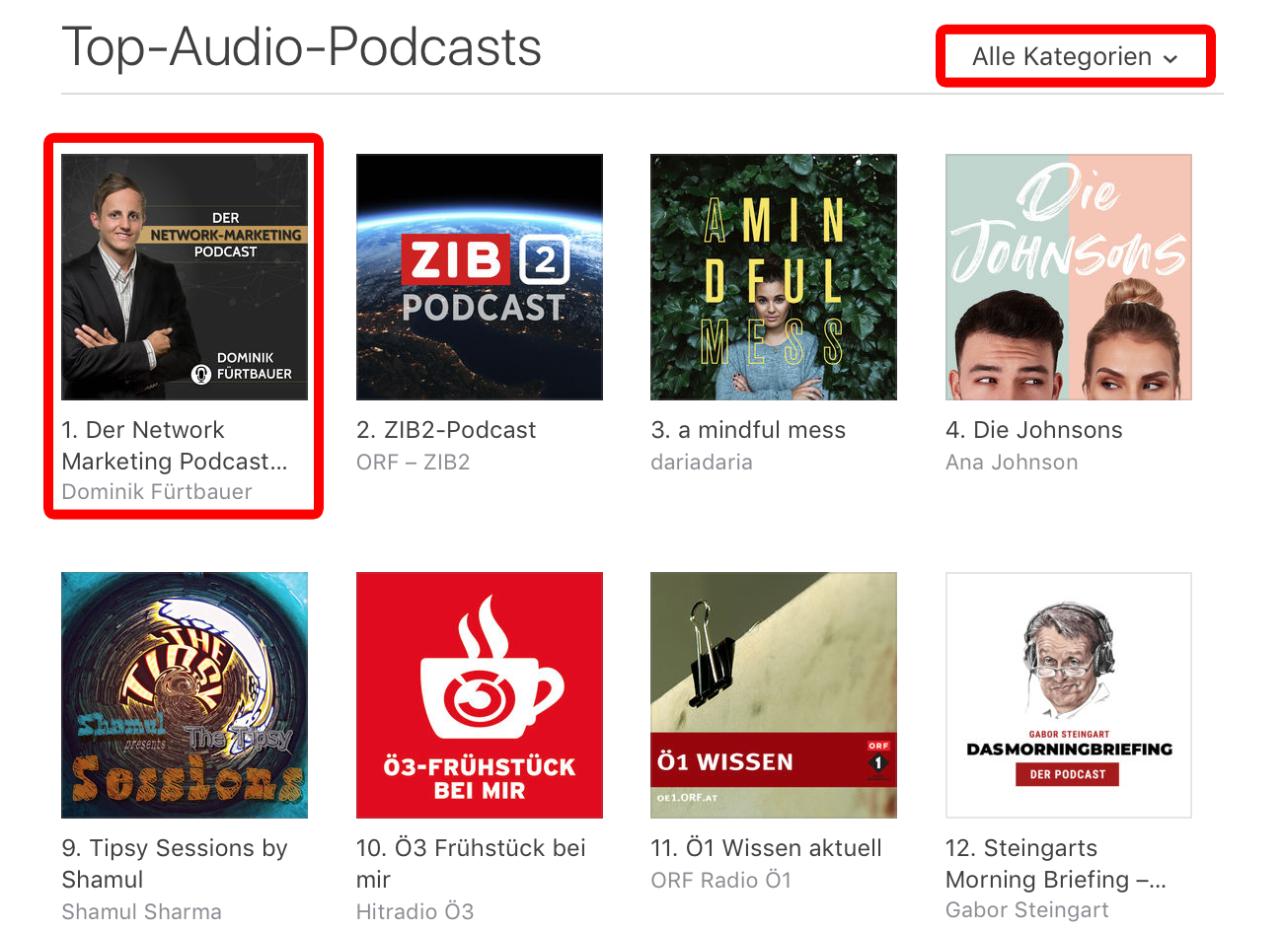The width and height of the screenshot is (1283, 931).
Task: Open ZIB2 Podcast cover artwork
Action: click(x=480, y=277)
